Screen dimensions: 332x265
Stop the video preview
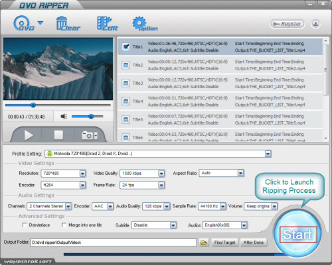point(58,135)
